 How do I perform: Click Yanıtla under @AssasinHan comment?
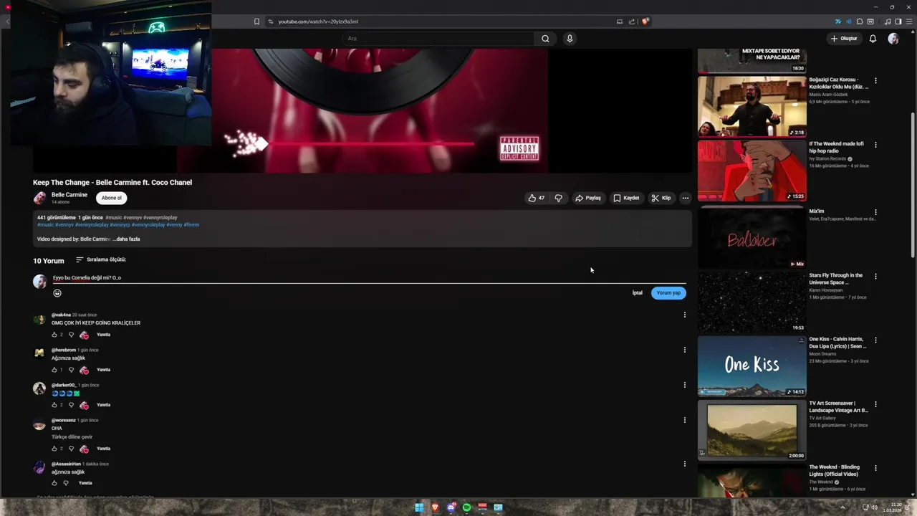pyautogui.click(x=85, y=483)
